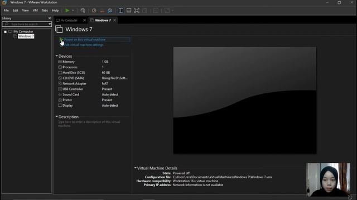Close the Windows 7 tab
The height and width of the screenshot is (200, 357).
(x=114, y=20)
